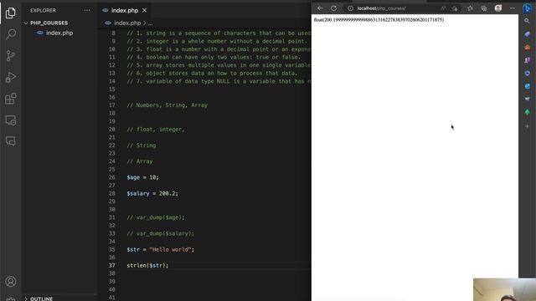Open the Run and Debug view

coord(11,77)
